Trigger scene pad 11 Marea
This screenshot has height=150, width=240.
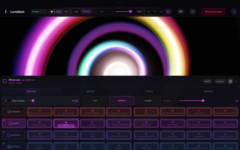92,135
